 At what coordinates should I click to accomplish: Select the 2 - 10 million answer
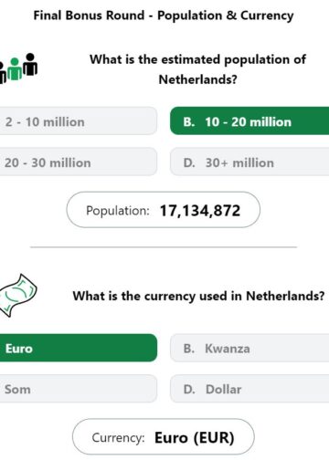(79, 121)
